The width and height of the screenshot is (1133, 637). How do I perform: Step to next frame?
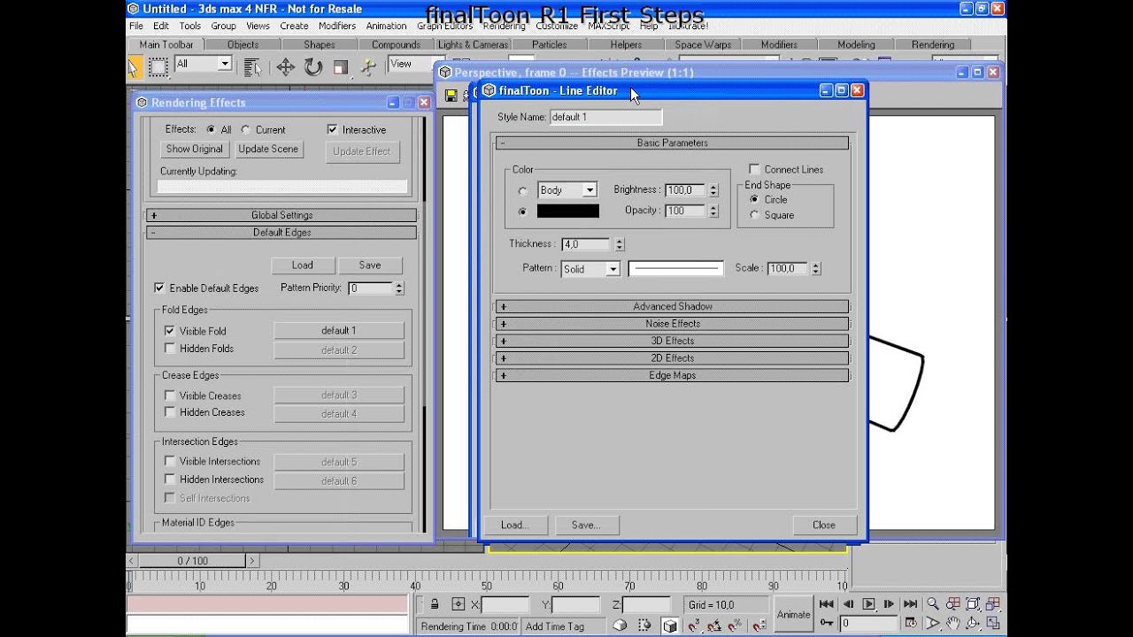(889, 604)
